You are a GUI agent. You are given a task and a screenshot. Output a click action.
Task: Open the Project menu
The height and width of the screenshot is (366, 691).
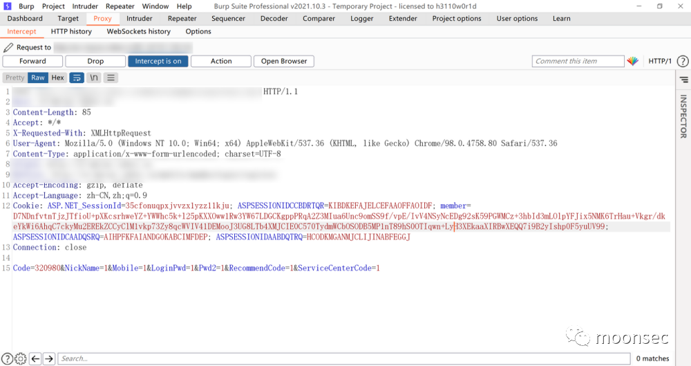pyautogui.click(x=53, y=6)
